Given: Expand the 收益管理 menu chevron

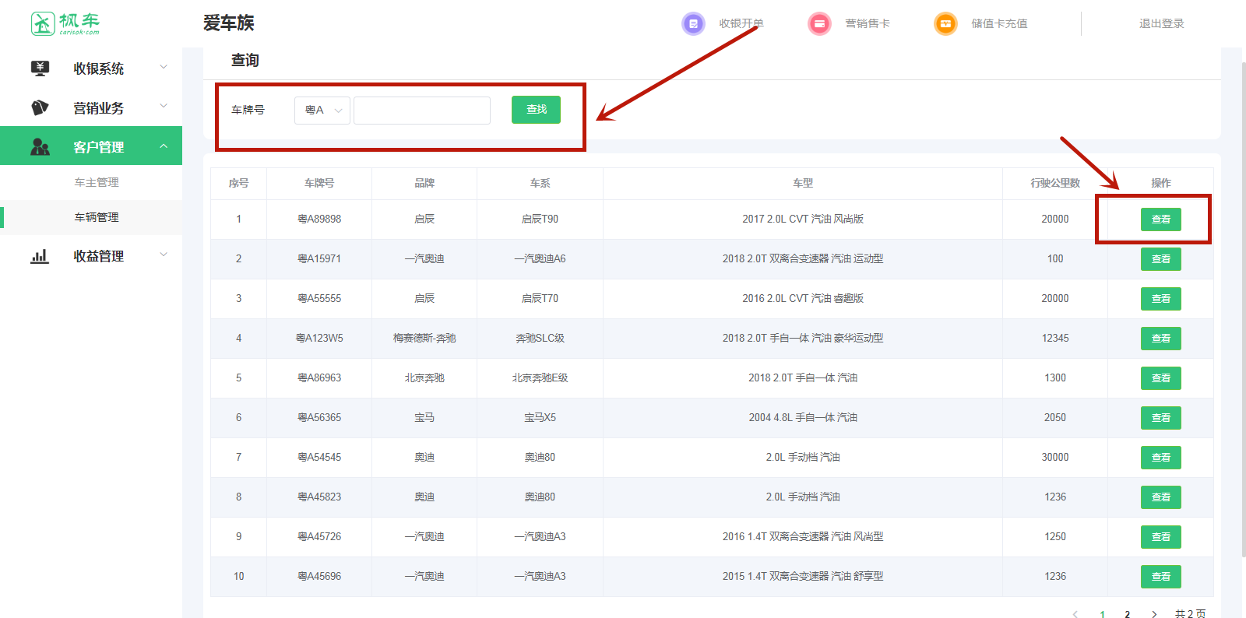Looking at the screenshot, I should coord(164,255).
